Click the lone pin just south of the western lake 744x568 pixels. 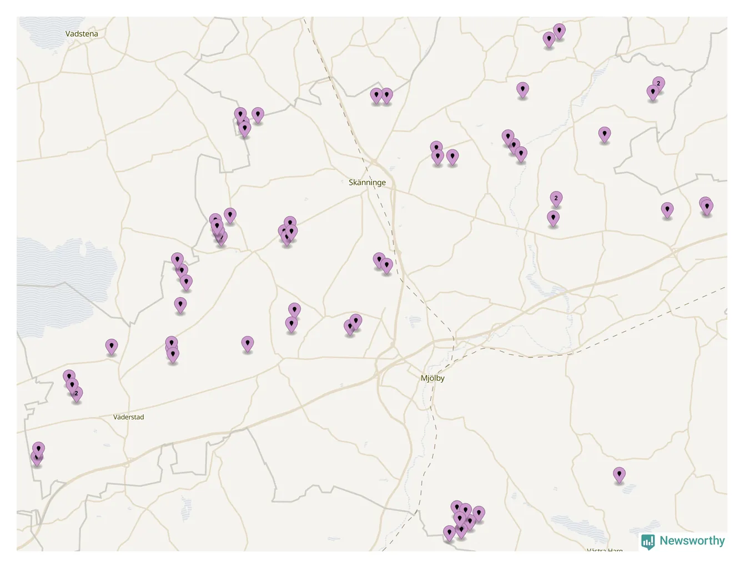(112, 346)
